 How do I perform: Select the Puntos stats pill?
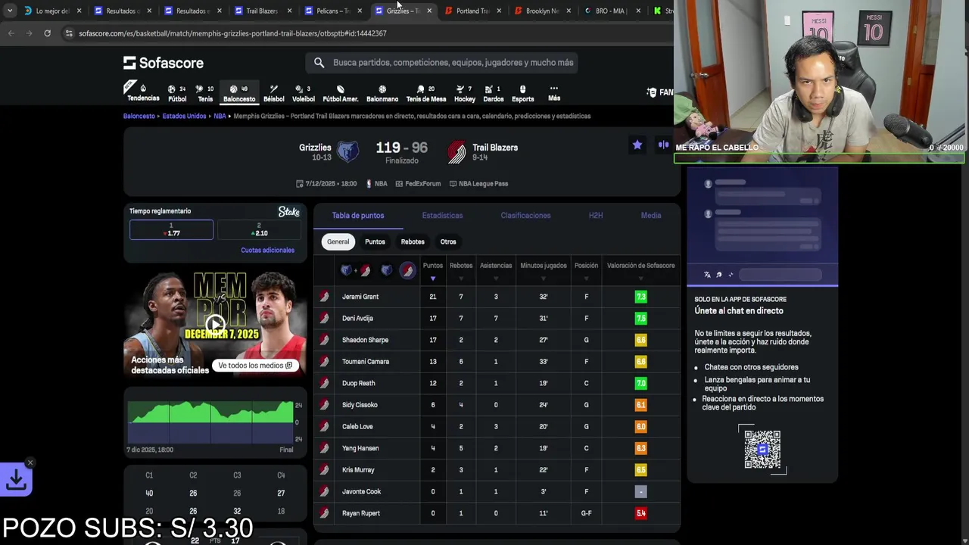point(375,241)
